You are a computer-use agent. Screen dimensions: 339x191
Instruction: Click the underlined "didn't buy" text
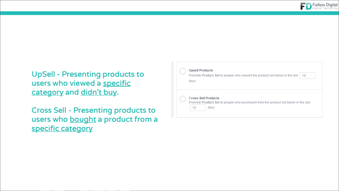(99, 92)
